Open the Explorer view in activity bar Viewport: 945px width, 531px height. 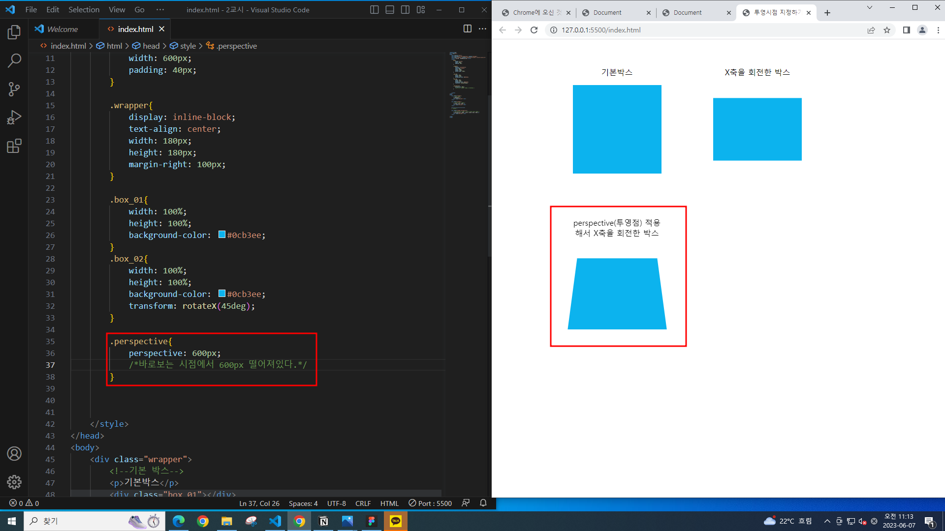(14, 32)
